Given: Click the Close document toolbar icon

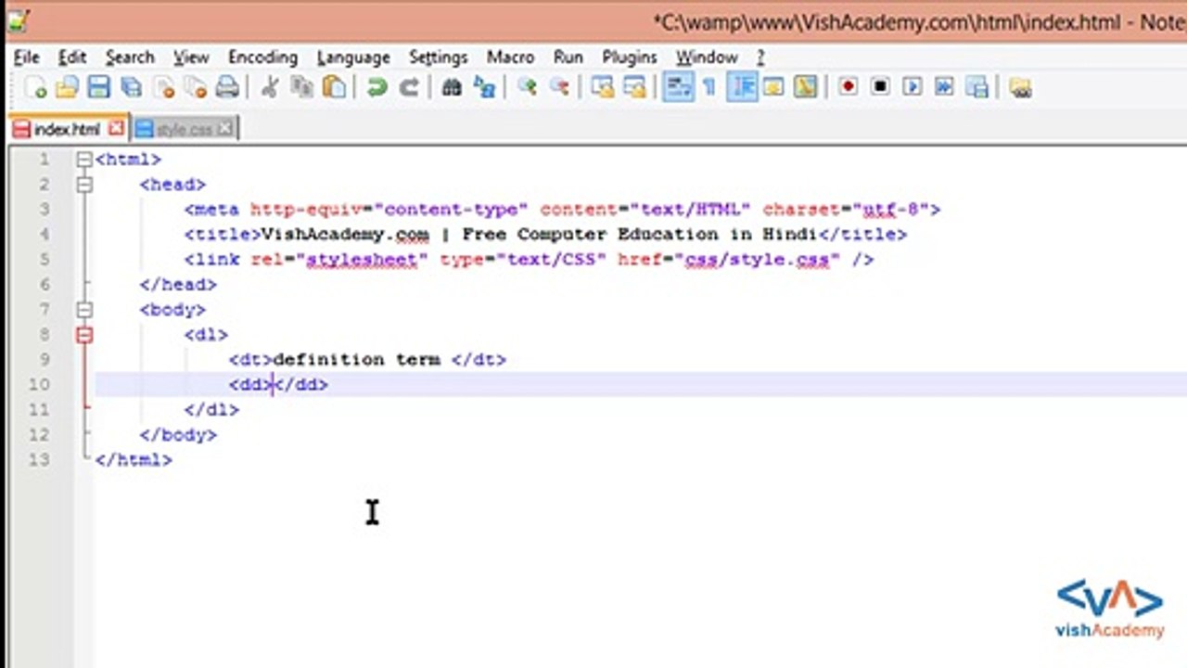Looking at the screenshot, I should (x=163, y=88).
